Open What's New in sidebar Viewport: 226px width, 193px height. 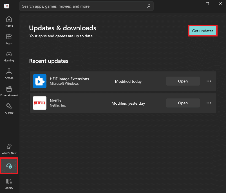pyautogui.click(x=9, y=149)
